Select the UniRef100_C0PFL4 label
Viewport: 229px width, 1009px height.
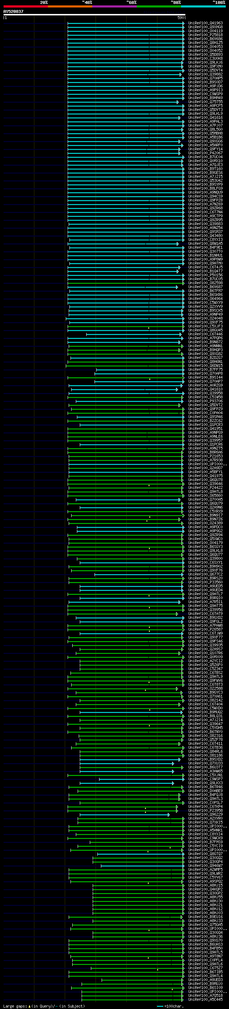(205, 960)
